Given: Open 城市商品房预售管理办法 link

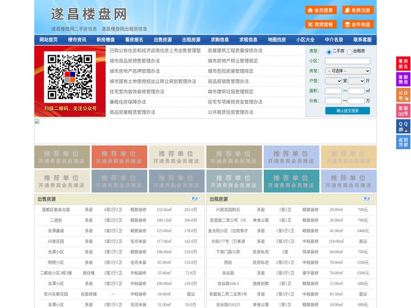Looking at the screenshot, I should [x=135, y=61].
